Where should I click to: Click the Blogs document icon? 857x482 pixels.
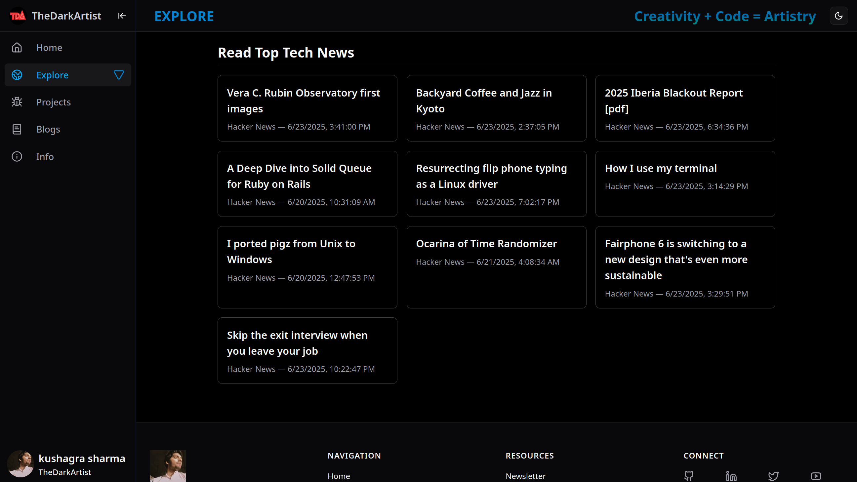[17, 129]
